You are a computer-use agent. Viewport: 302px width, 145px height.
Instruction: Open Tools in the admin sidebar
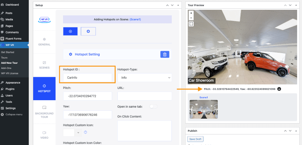(x=9, y=102)
